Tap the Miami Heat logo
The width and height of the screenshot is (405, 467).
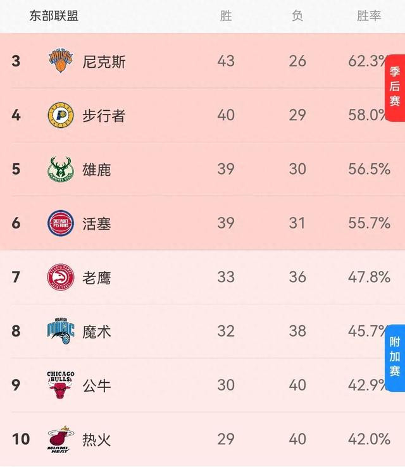61,440
